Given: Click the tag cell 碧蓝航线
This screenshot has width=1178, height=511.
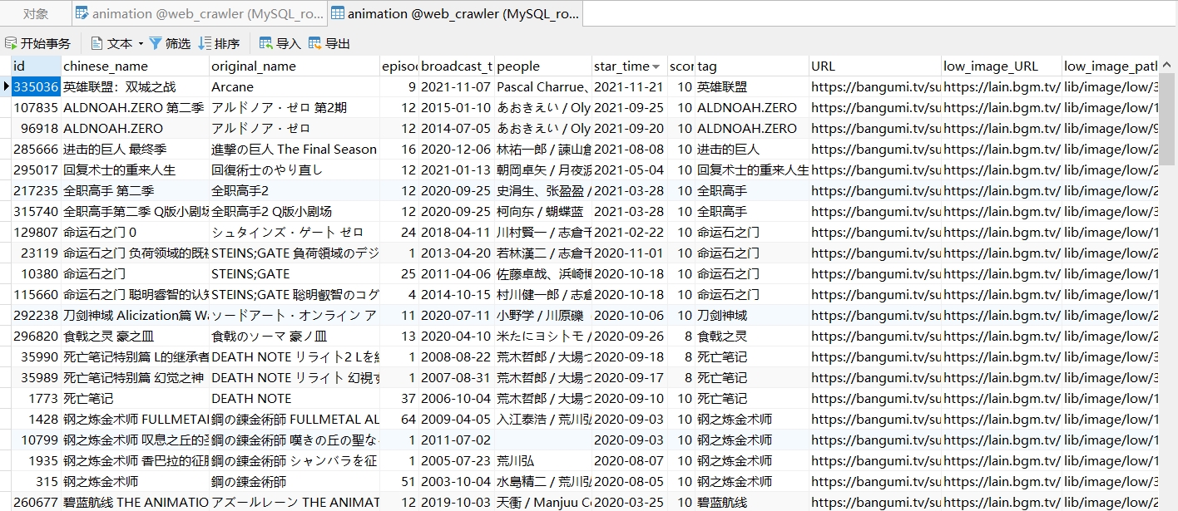Looking at the screenshot, I should 752,502.
